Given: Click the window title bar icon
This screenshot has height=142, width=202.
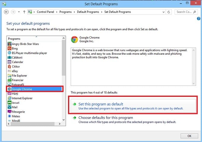Looking at the screenshot, I should 4,4.
